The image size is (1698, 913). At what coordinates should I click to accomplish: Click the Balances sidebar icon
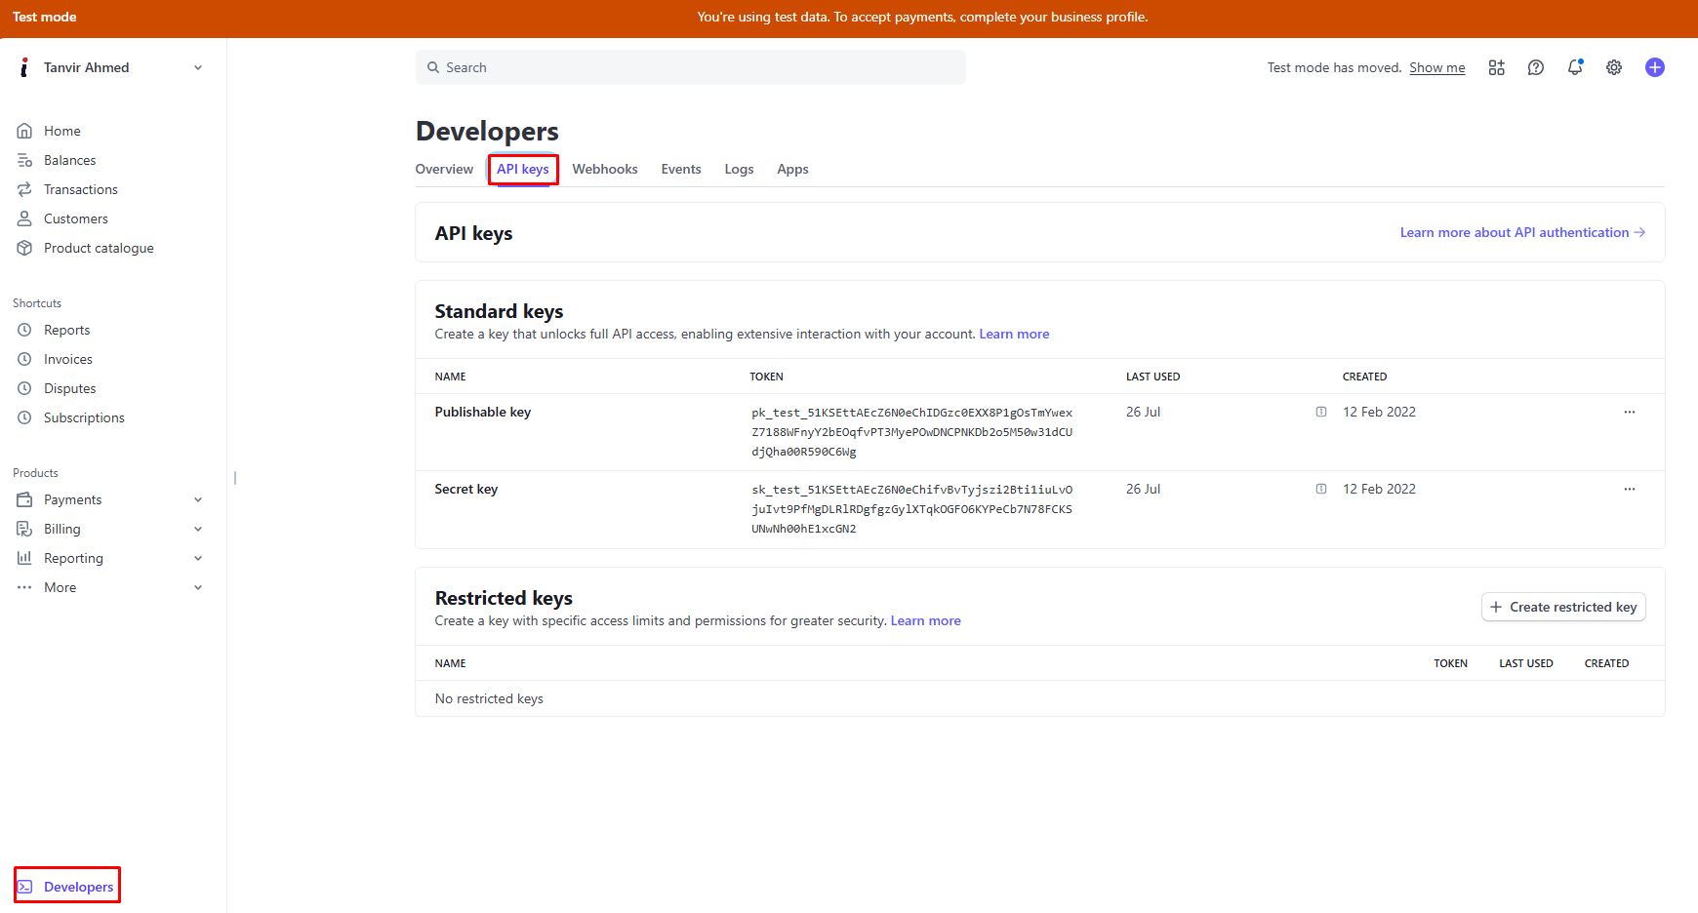click(24, 160)
